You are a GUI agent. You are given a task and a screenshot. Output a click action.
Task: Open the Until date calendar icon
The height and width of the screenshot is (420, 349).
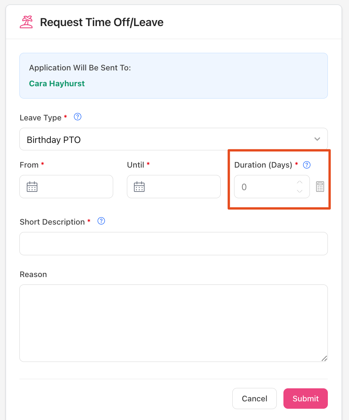pyautogui.click(x=139, y=187)
